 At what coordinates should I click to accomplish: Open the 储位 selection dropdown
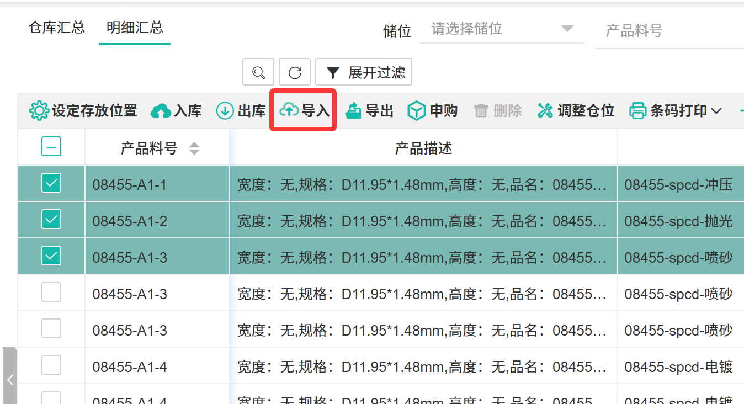pos(501,29)
